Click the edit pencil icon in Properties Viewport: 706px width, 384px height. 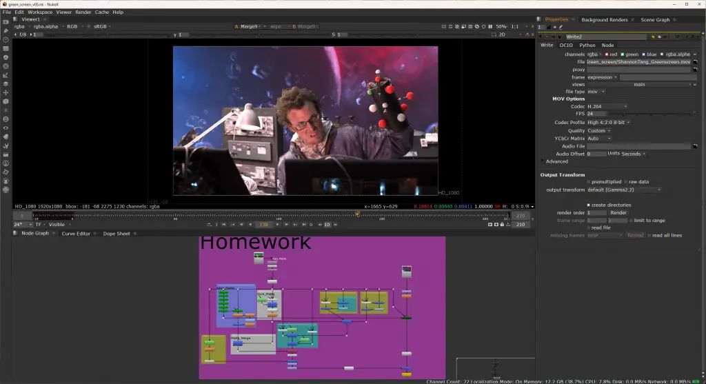tap(561, 27)
